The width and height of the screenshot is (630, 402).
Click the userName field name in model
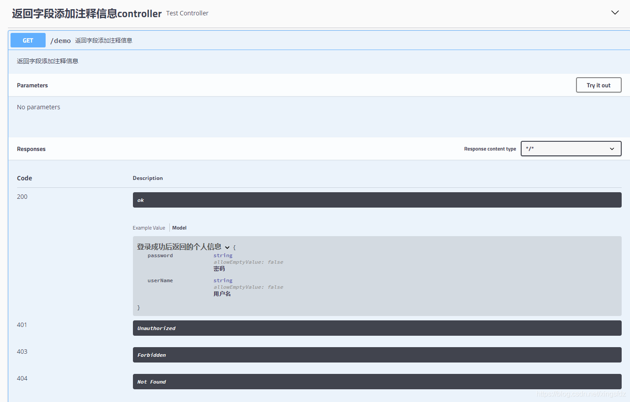(160, 281)
